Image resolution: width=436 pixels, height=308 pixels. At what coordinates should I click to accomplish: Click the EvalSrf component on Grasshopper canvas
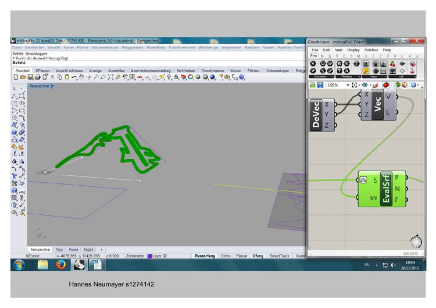(x=383, y=189)
